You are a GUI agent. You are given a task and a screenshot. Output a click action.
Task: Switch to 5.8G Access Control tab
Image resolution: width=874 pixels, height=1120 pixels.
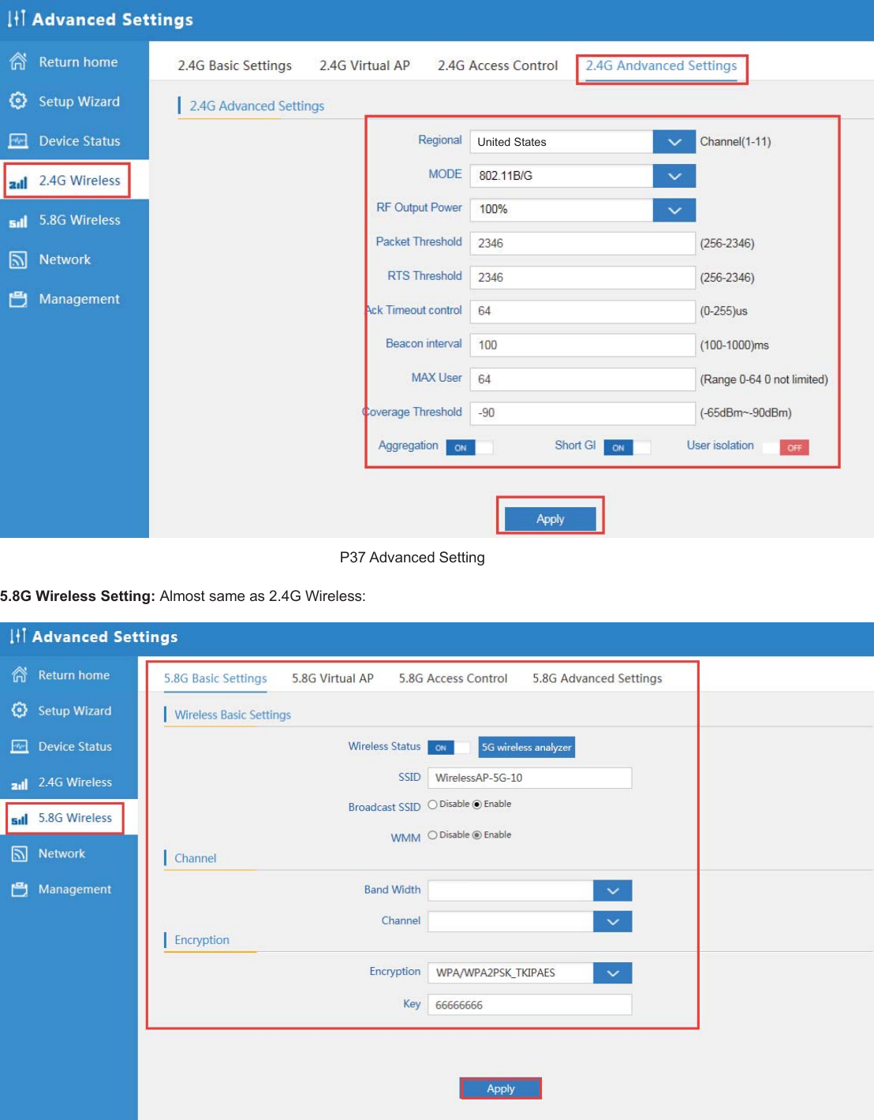coord(453,678)
